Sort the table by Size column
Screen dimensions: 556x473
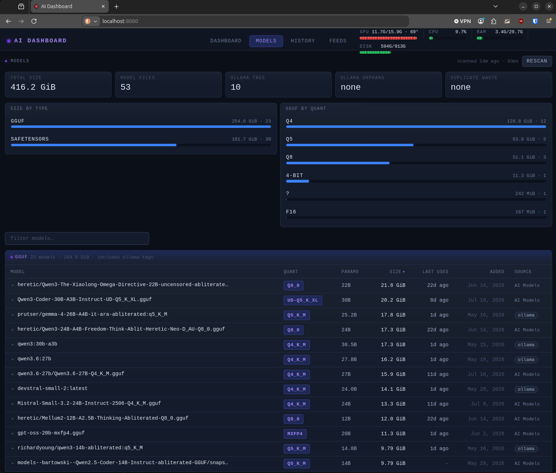click(397, 272)
